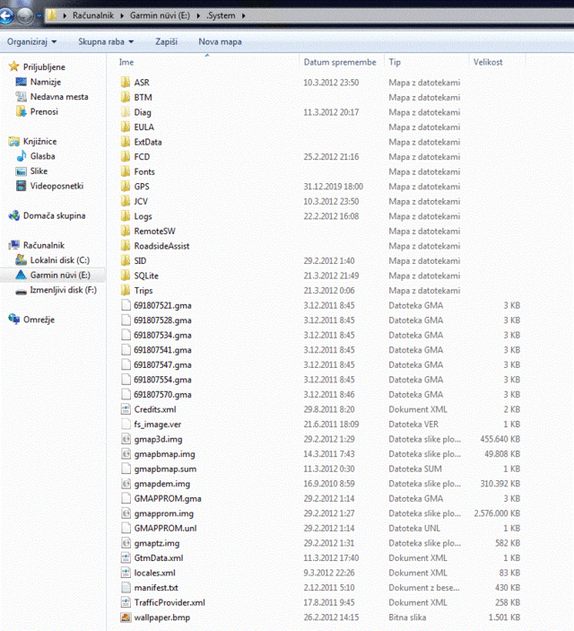Select the file GMAPPROM.unl

(x=165, y=529)
